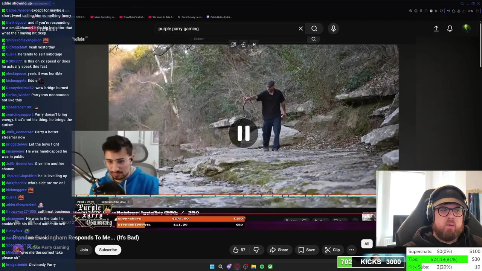Viewport: 482px width, 271px height.
Task: Open the Purple Parry Gaming channel name
Action: (x=48, y=247)
